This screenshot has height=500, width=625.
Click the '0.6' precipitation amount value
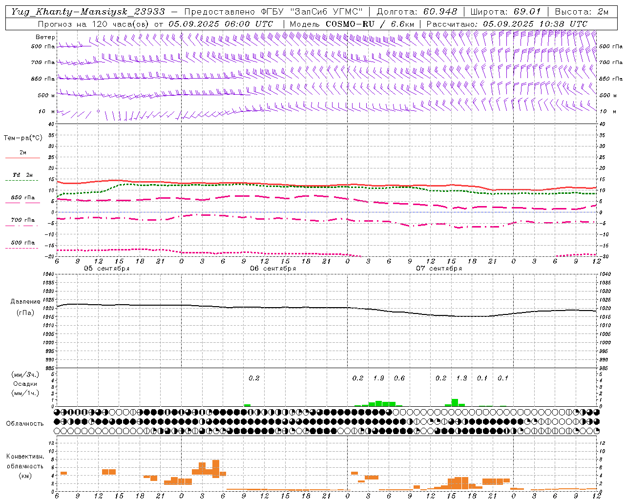click(399, 378)
